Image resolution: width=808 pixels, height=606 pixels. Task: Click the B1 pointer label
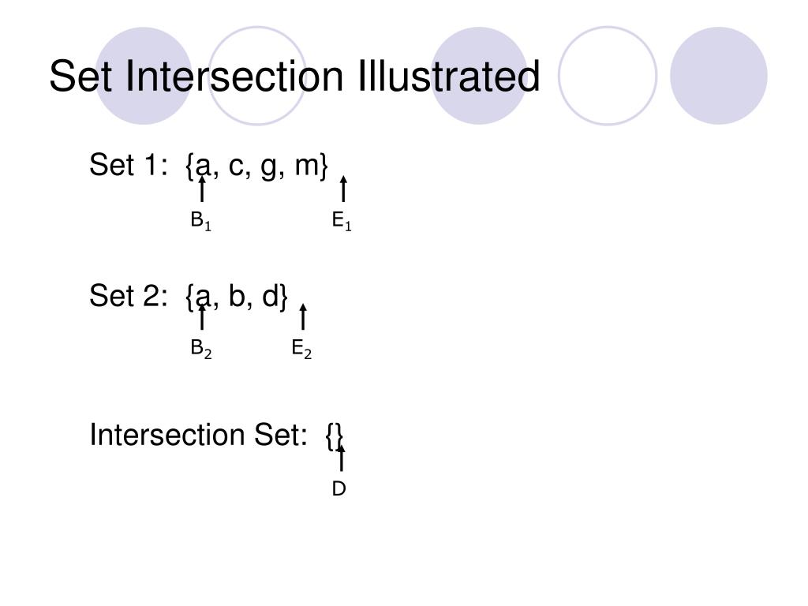tap(200, 222)
